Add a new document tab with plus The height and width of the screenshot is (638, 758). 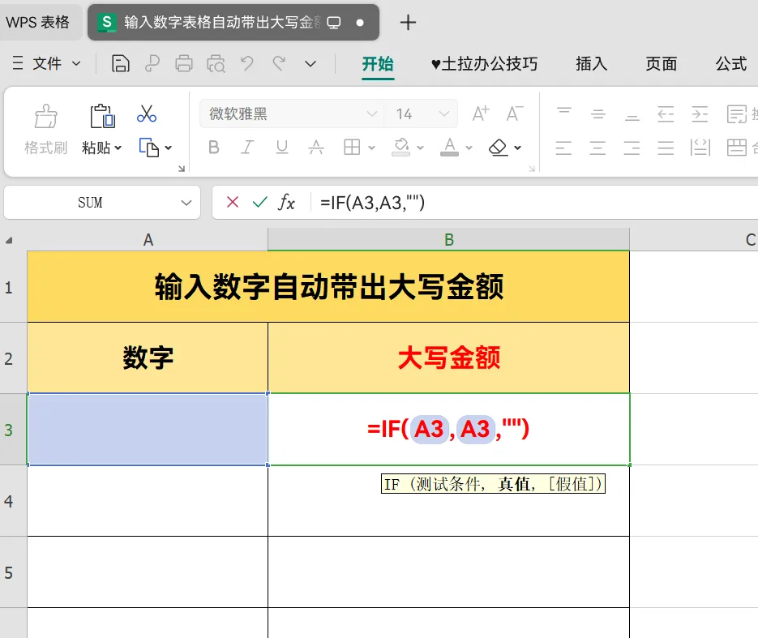tap(408, 22)
